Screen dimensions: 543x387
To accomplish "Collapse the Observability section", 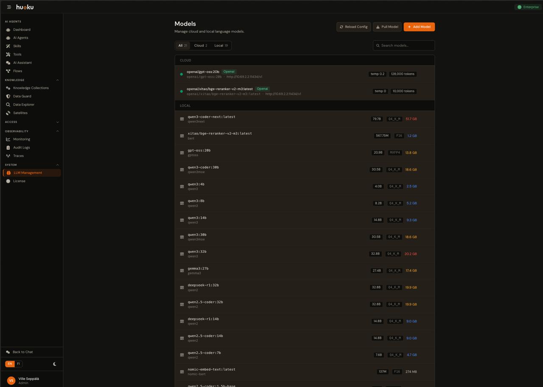I will pyautogui.click(x=58, y=132).
